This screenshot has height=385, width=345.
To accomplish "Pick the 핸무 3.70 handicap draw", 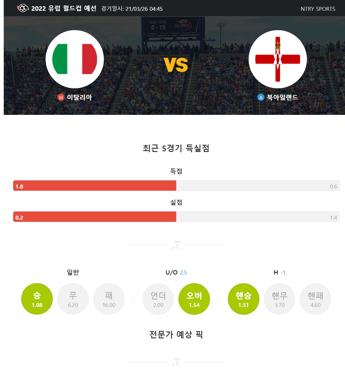I will click(x=279, y=299).
